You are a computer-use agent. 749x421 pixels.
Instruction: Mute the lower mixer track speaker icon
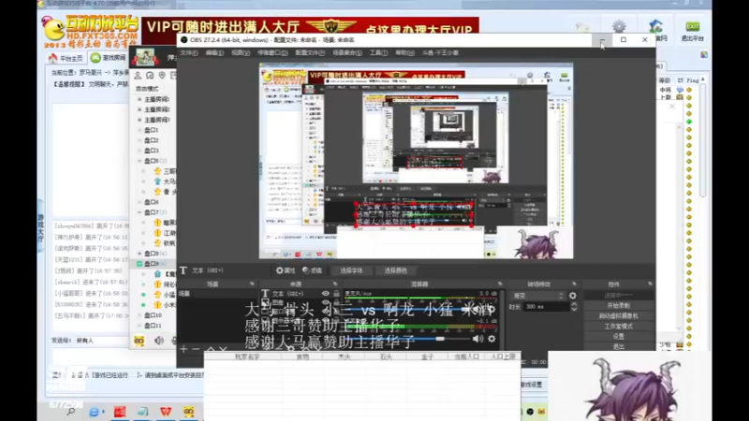(477, 339)
